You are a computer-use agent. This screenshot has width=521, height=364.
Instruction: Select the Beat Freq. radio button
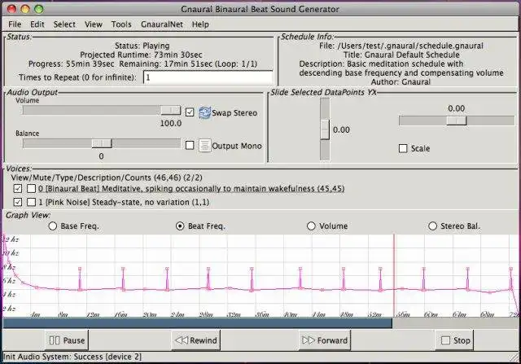[x=180, y=226]
